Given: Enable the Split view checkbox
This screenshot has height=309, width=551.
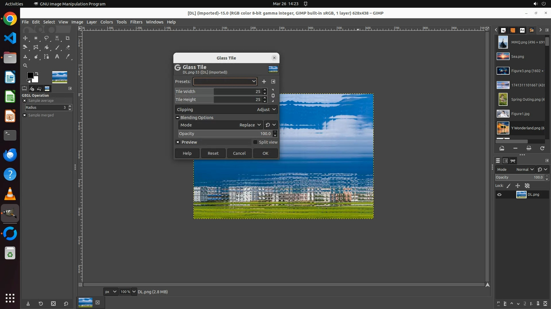Looking at the screenshot, I should coord(255,142).
